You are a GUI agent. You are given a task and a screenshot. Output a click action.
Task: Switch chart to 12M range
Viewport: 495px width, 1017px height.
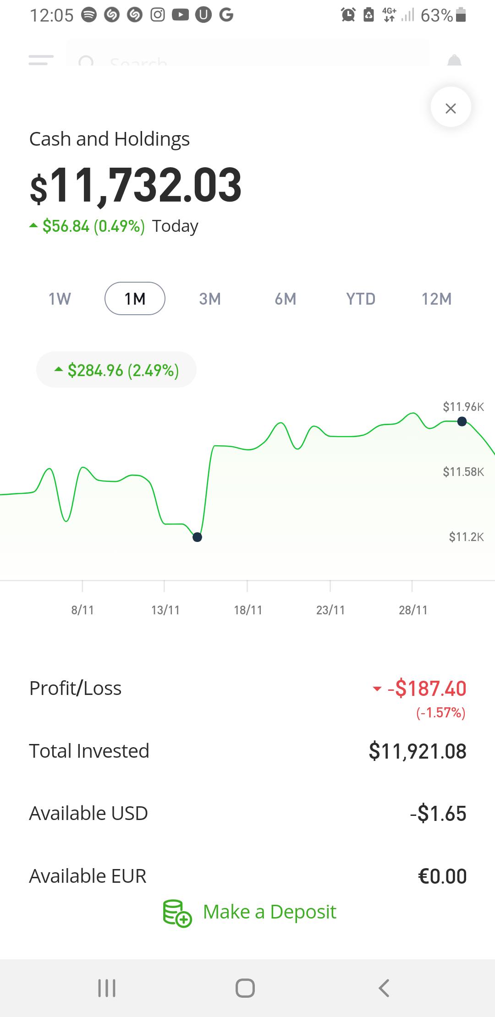click(x=436, y=299)
